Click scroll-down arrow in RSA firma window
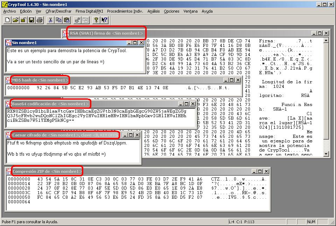The width and height of the screenshot is (336, 226). tap(326, 154)
